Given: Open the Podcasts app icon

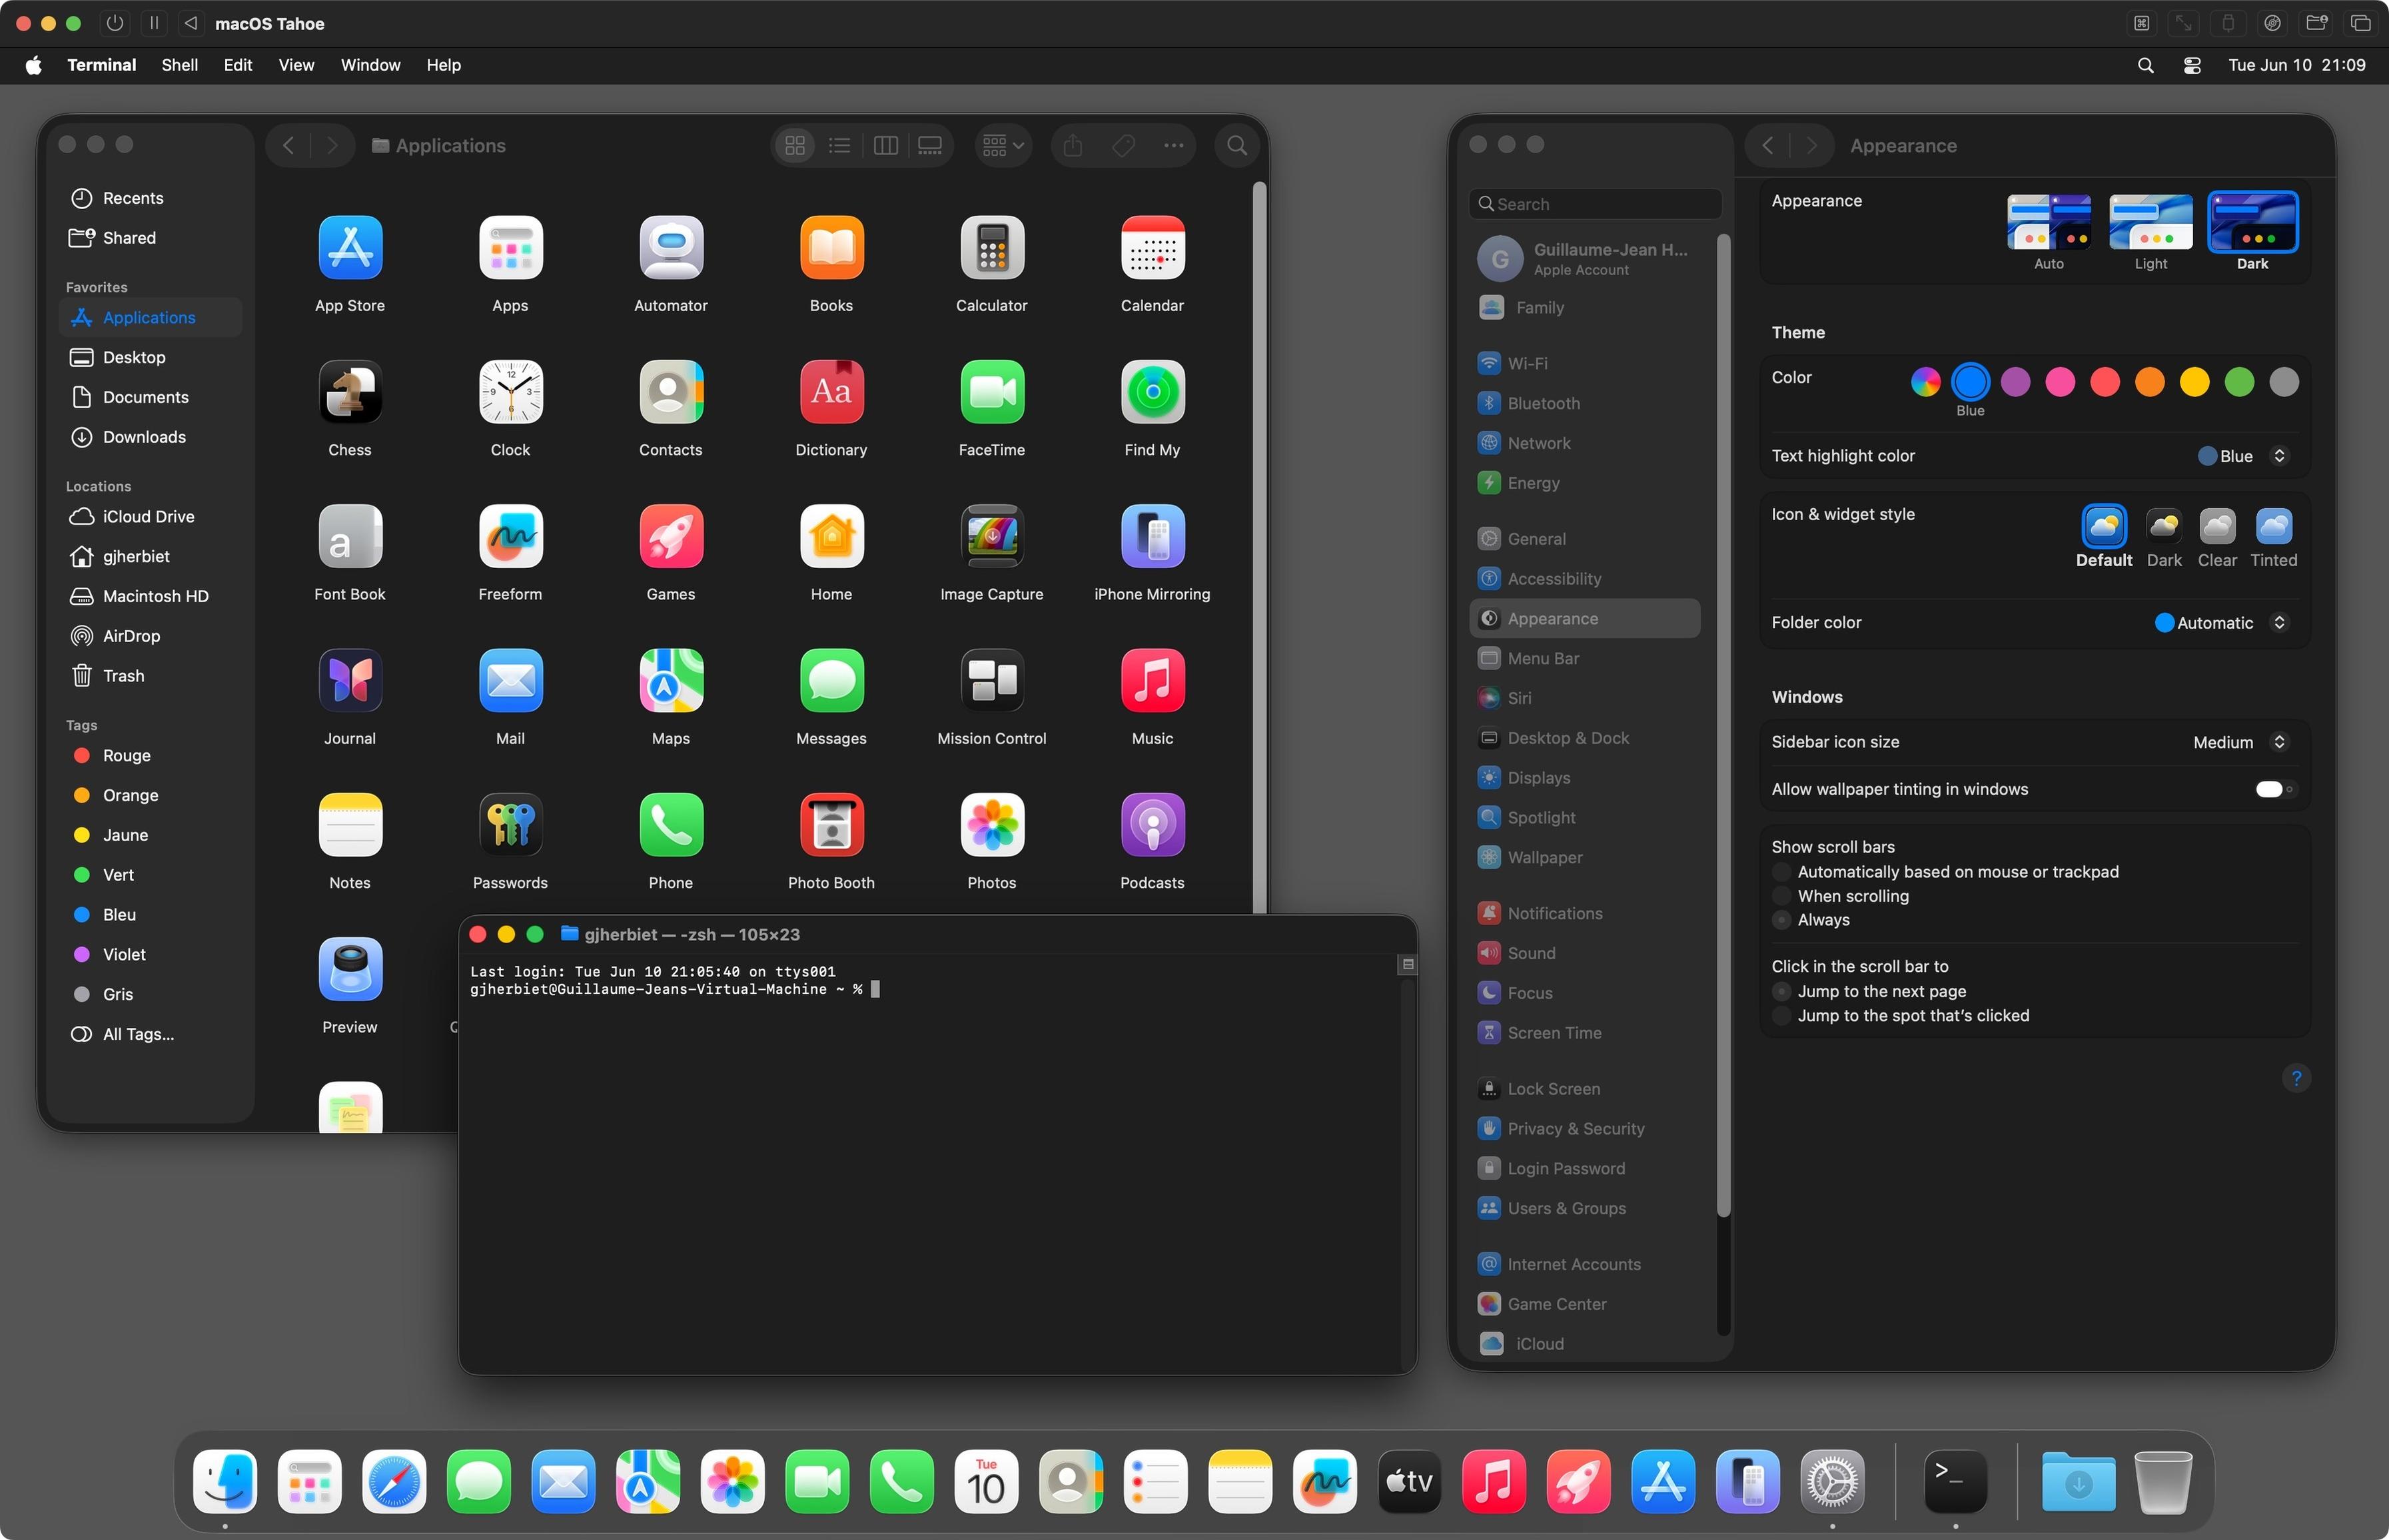Looking at the screenshot, I should tap(1152, 825).
